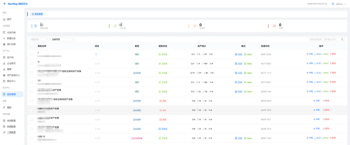Click the total reports document icon card

(36, 26)
